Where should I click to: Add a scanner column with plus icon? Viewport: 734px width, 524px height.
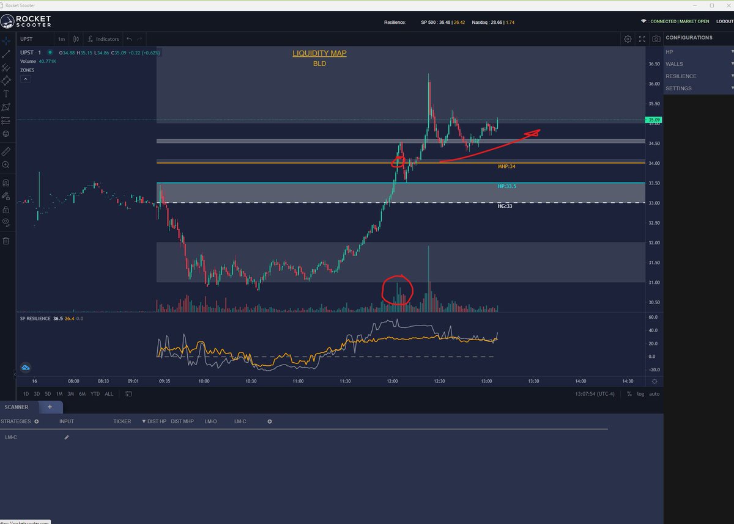coord(270,421)
